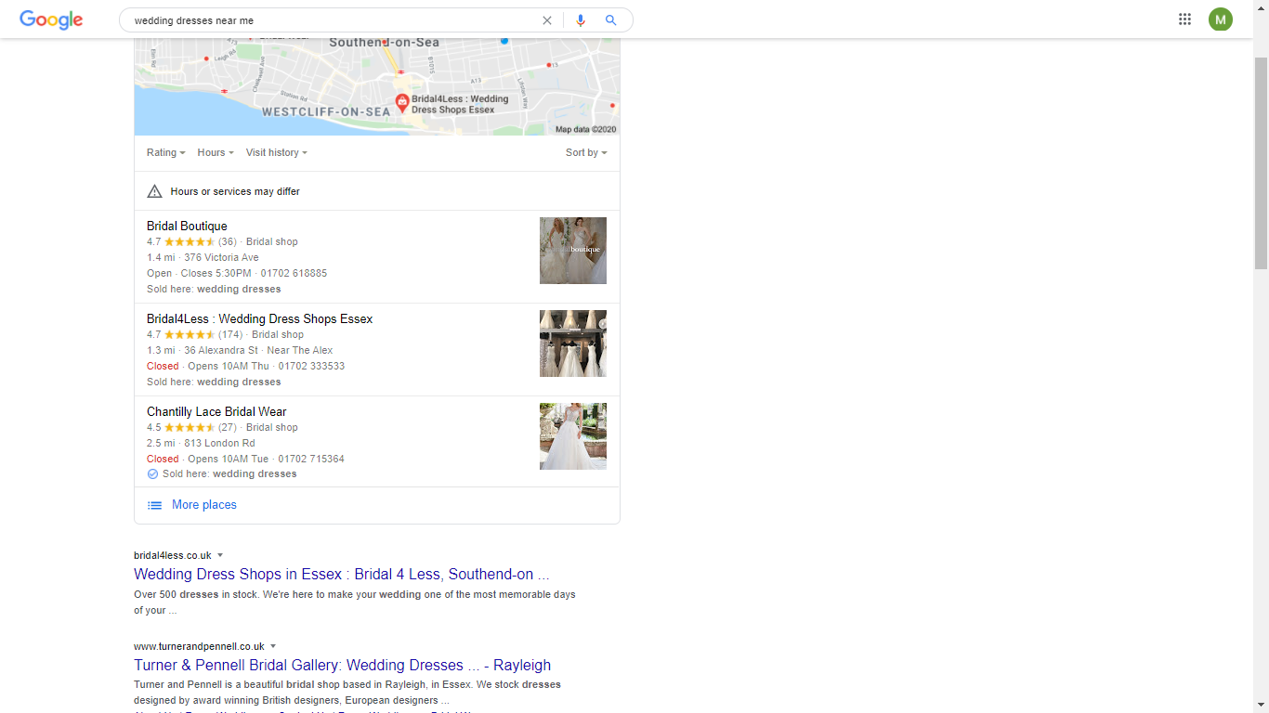
Task: Open the Rating filter dropdown
Action: coord(166,152)
